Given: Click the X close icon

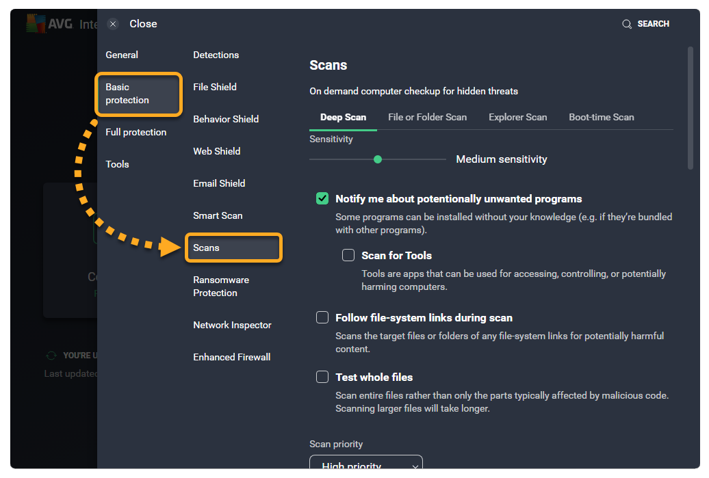Looking at the screenshot, I should (x=114, y=24).
